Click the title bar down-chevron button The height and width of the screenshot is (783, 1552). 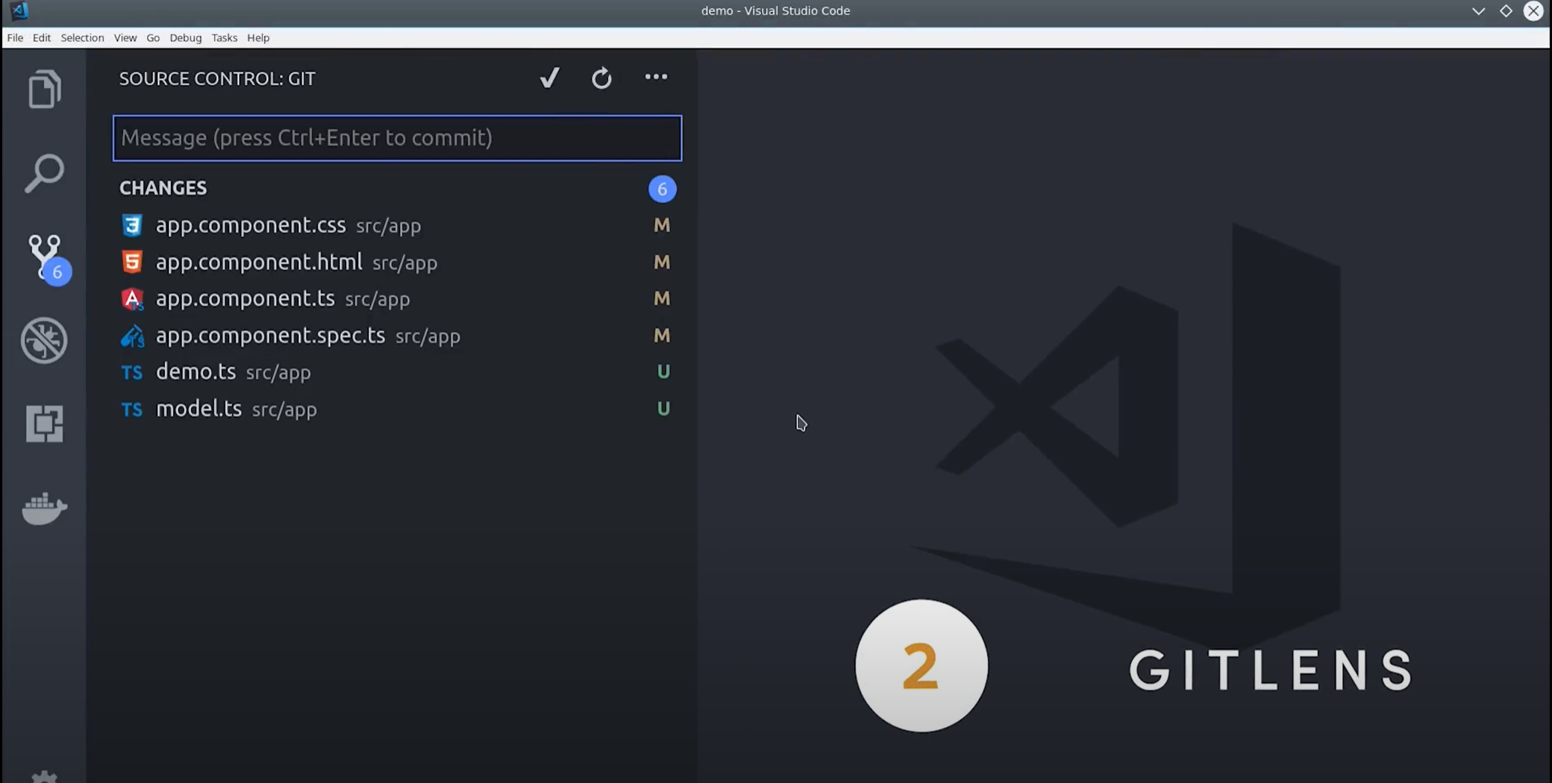click(x=1478, y=10)
